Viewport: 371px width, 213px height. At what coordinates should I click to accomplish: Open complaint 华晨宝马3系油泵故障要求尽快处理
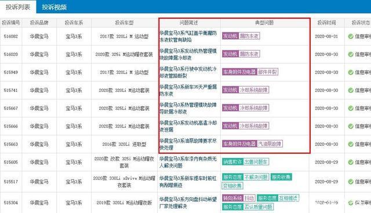pyautogui.click(x=188, y=144)
